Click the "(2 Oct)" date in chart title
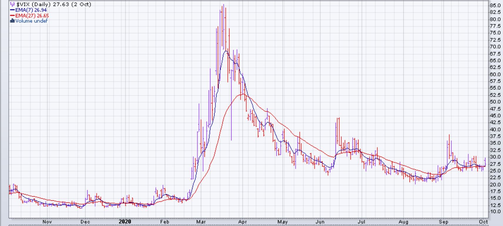Image resolution: width=503 pixels, height=226 pixels. [81, 4]
